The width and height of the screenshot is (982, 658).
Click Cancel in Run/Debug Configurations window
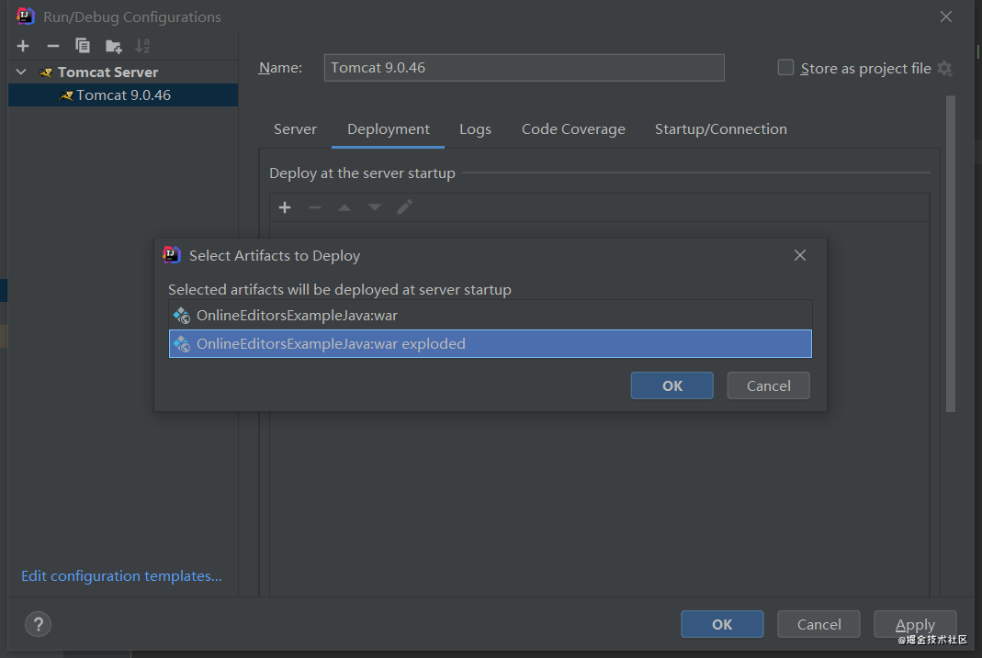tap(818, 624)
